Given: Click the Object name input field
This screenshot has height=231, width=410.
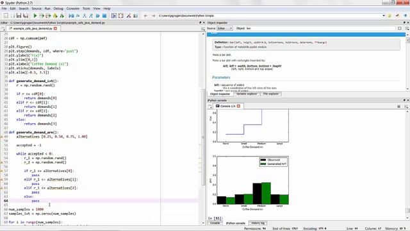Looking at the screenshot, I should (320, 28).
